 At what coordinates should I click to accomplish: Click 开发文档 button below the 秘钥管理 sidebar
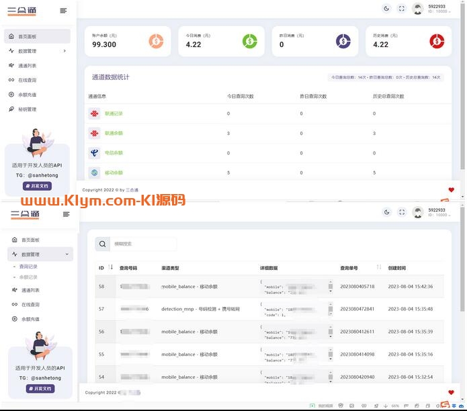(x=37, y=186)
